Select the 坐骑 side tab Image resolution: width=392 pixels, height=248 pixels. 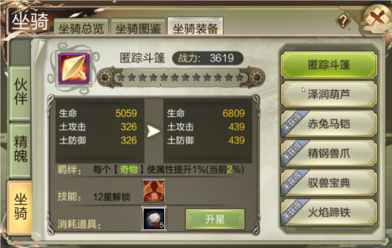pyautogui.click(x=20, y=207)
